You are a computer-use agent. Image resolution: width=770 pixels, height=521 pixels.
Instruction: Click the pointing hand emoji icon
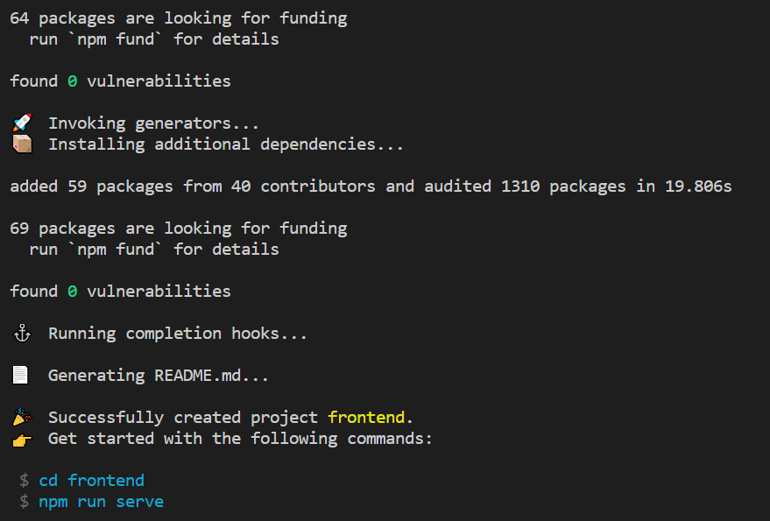[x=22, y=440]
